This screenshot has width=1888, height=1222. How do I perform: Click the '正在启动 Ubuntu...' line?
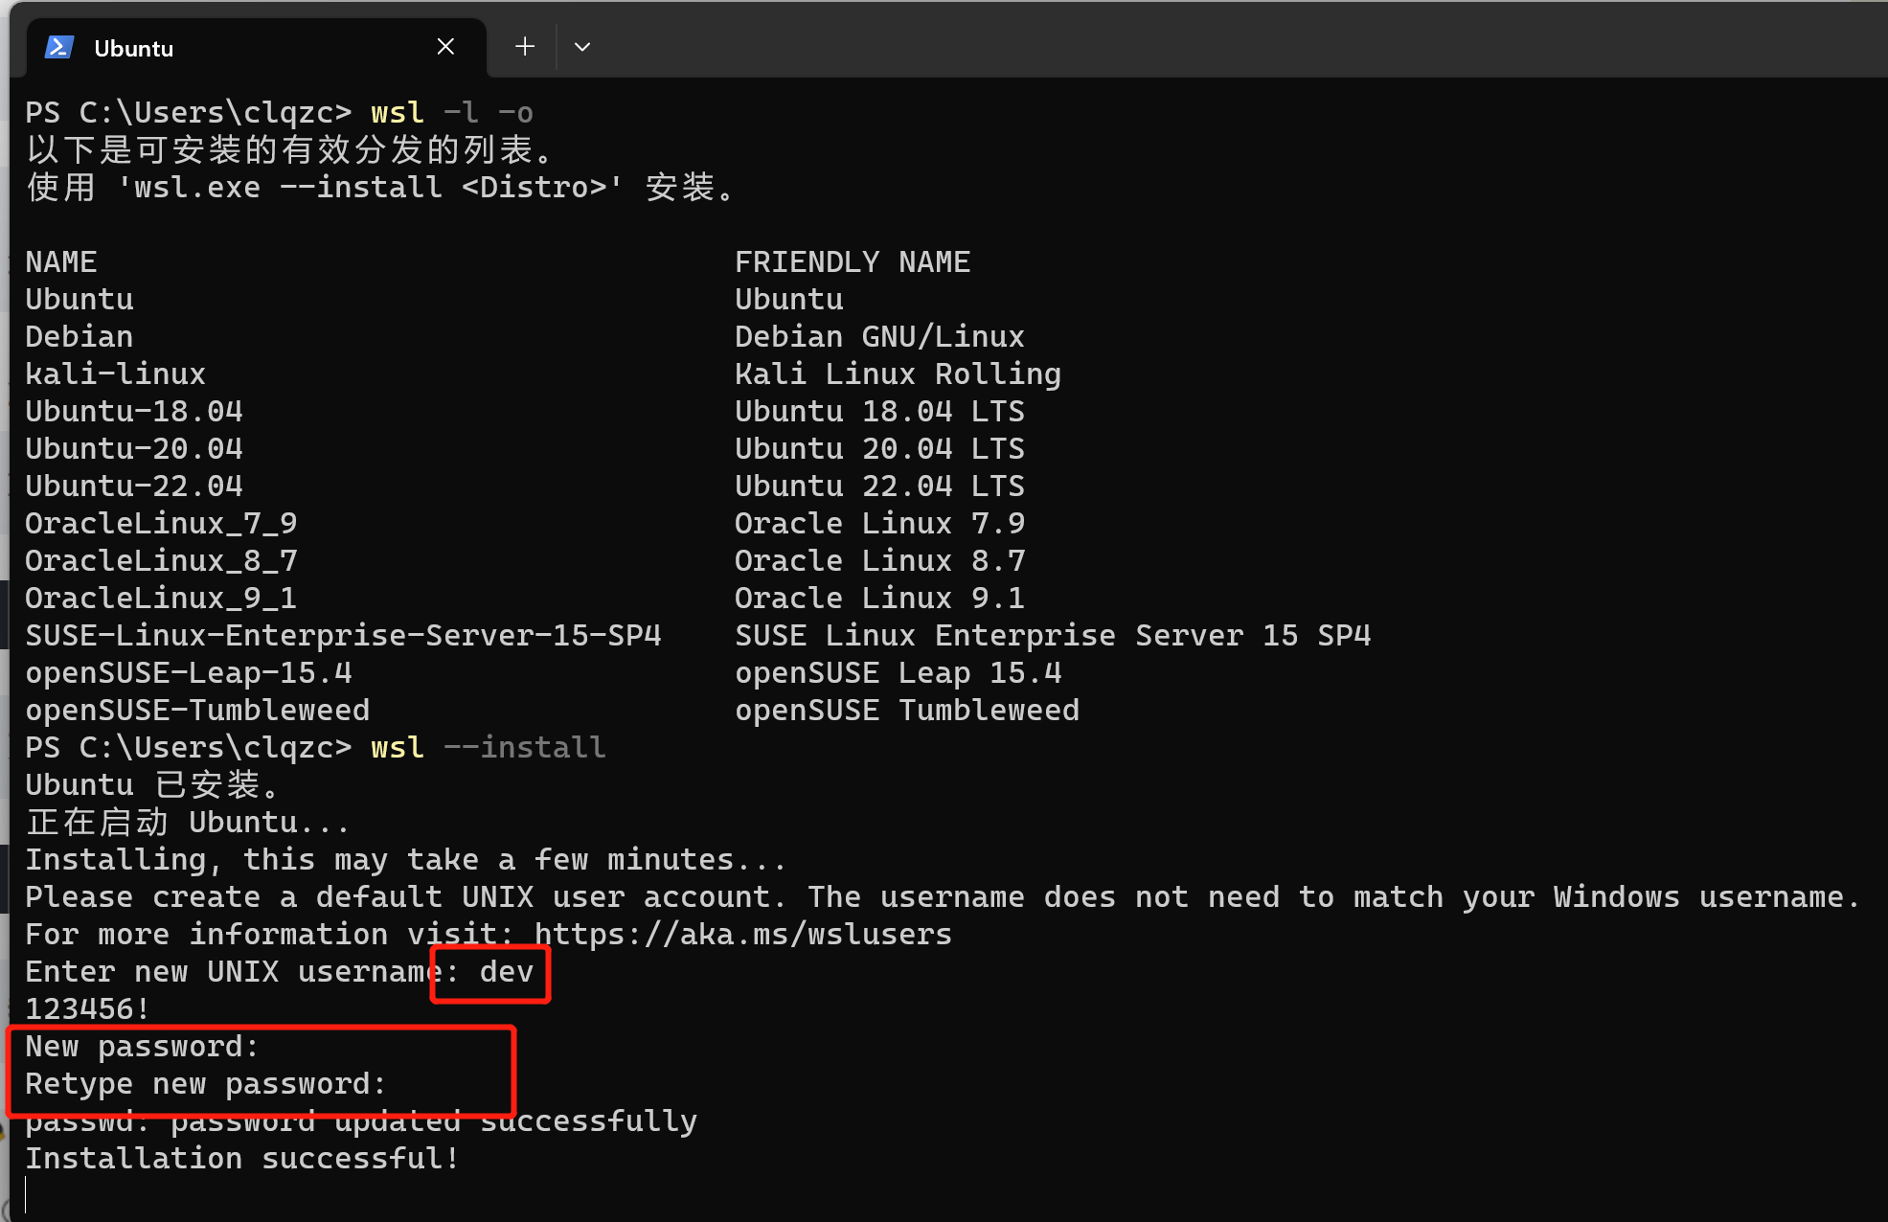(x=189, y=822)
